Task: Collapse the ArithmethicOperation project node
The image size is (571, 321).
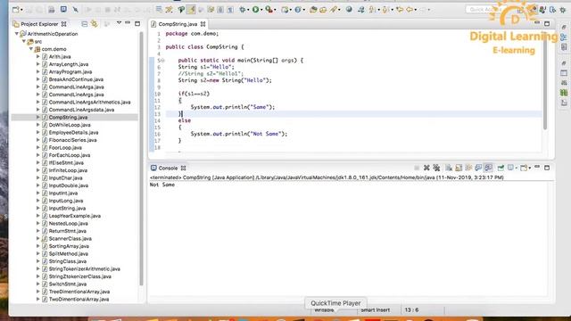Action: [x=16, y=34]
